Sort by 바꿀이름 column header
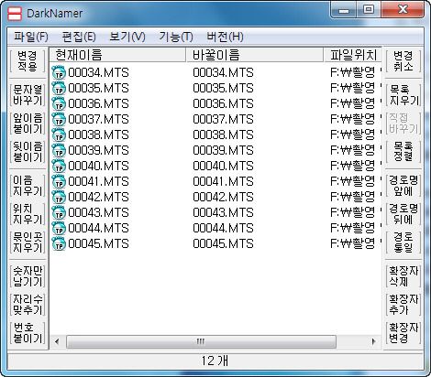The image size is (431, 377). click(255, 55)
